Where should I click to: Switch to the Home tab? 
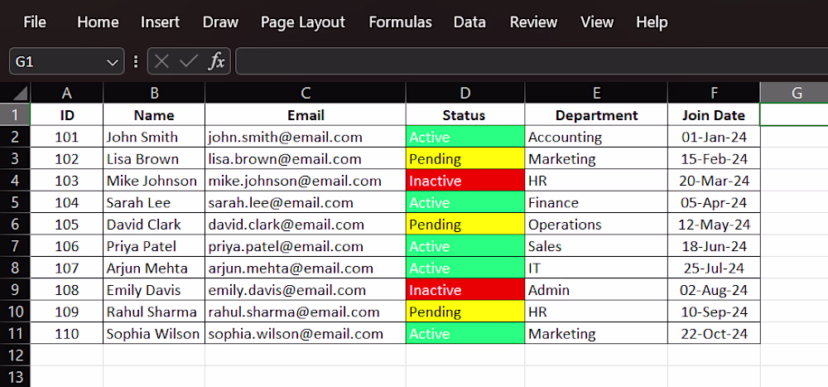(x=98, y=22)
